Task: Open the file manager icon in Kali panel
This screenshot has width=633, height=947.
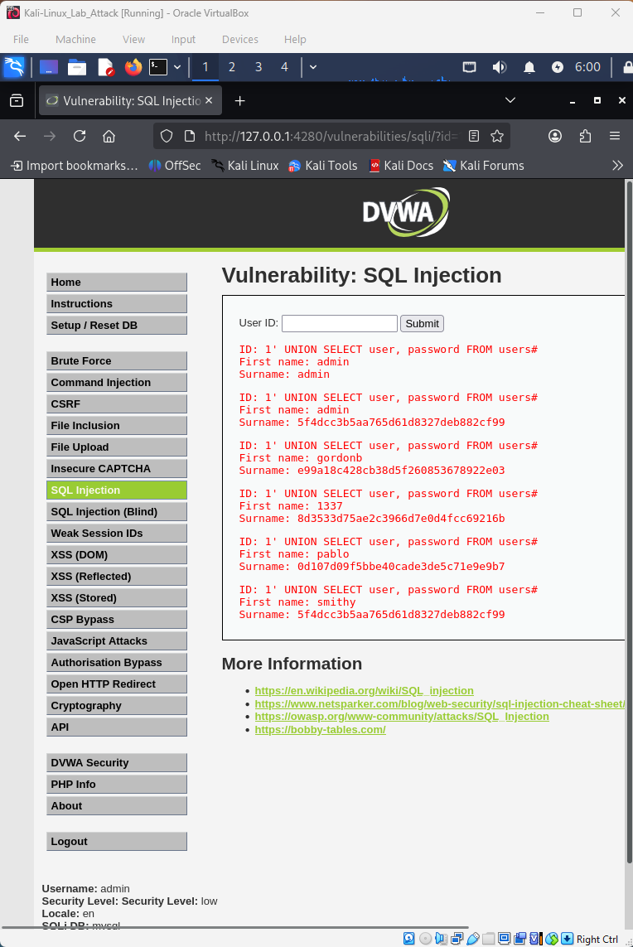Action: point(77,67)
